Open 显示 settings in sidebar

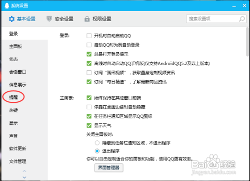coord(24,123)
